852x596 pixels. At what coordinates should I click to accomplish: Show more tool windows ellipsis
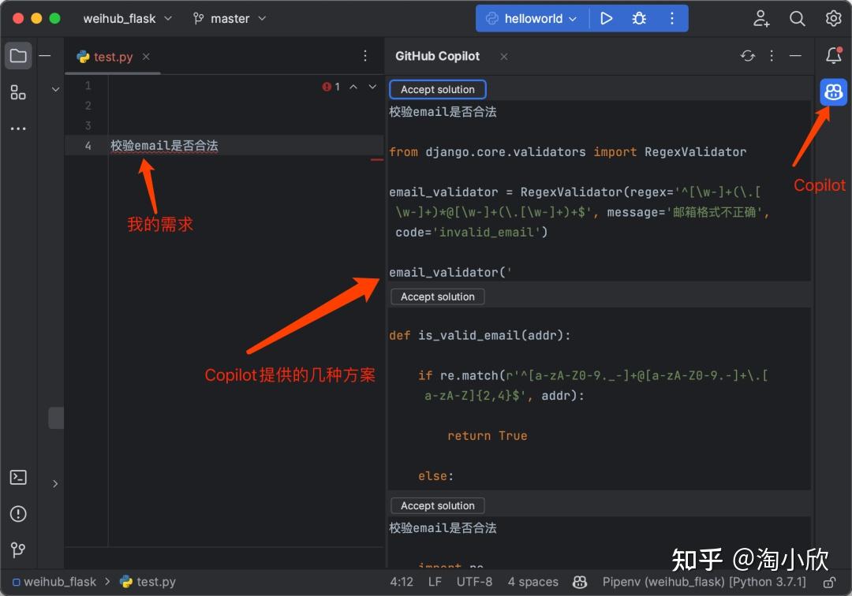click(x=18, y=129)
